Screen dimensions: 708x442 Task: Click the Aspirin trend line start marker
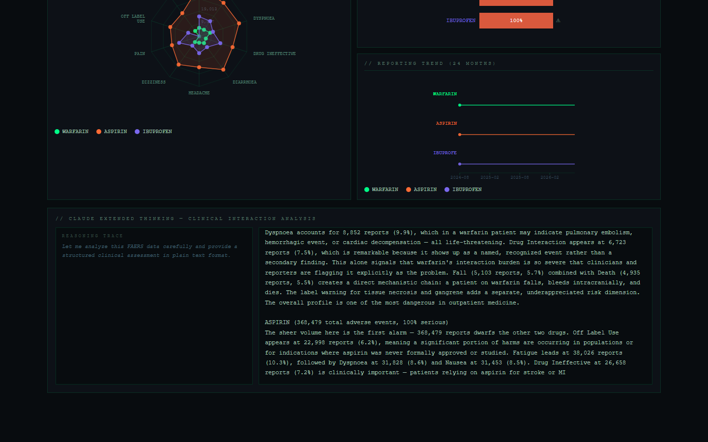pyautogui.click(x=460, y=135)
